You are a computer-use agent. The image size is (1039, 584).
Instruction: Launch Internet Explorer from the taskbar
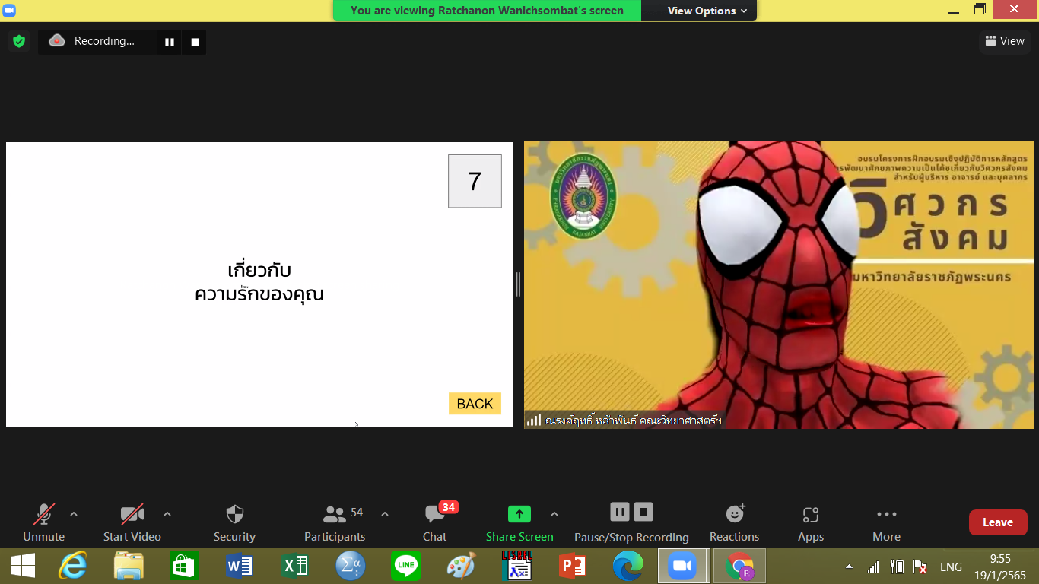coord(73,567)
